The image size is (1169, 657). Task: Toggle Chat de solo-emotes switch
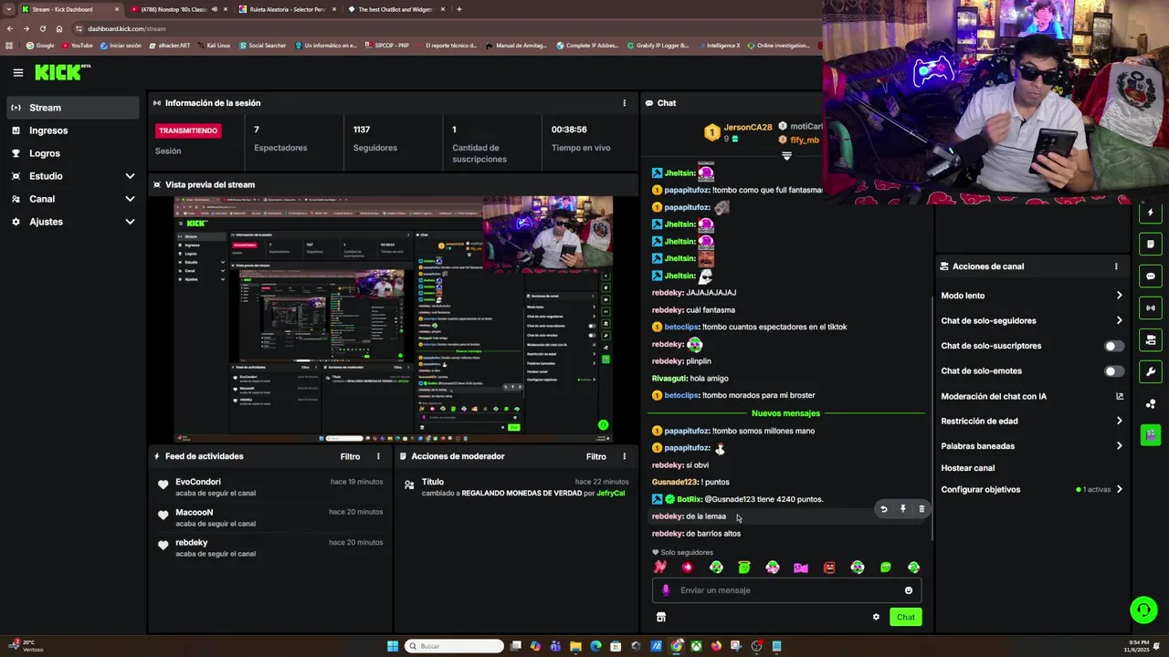(x=1114, y=371)
